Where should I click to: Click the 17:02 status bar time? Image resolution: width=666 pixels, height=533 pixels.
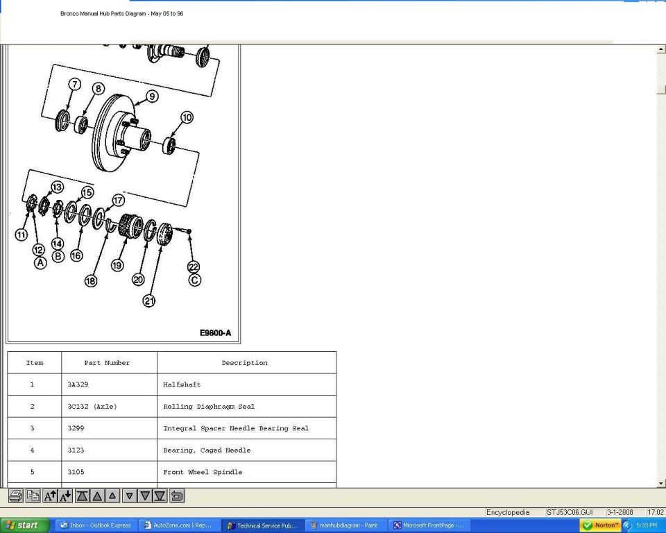[x=656, y=512]
